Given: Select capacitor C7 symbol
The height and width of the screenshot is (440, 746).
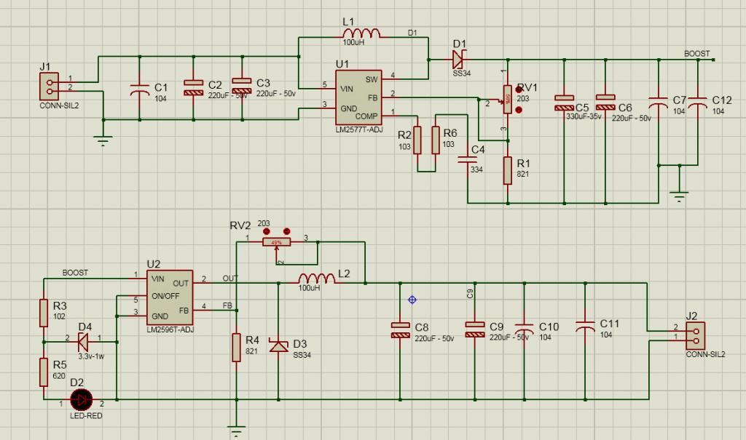Looking at the screenshot, I should pos(659,103).
